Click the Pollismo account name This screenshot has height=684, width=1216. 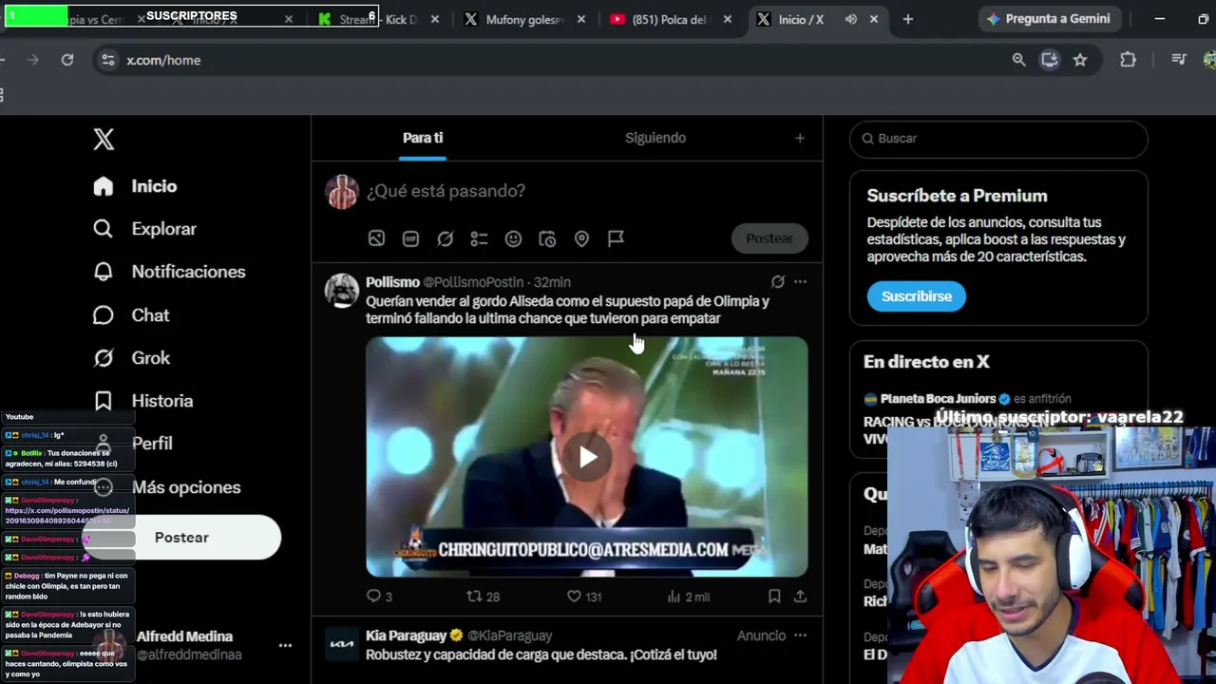(392, 282)
